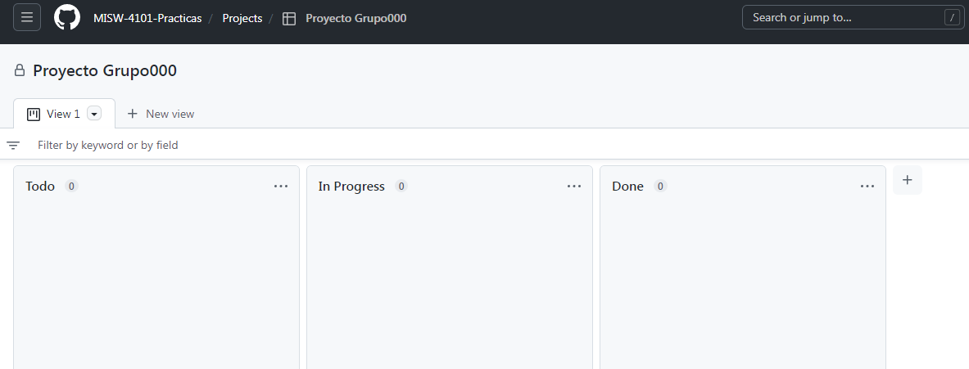Click the project table icon in breadcrumb

pyautogui.click(x=289, y=19)
